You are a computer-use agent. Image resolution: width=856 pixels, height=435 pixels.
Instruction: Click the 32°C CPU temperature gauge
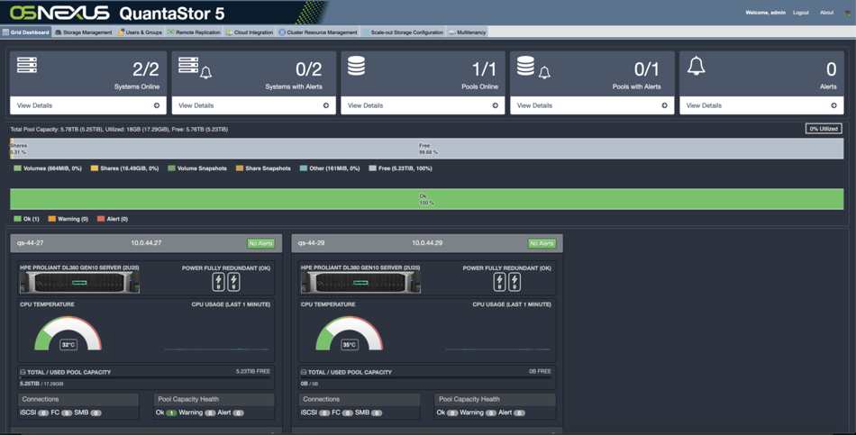68,334
